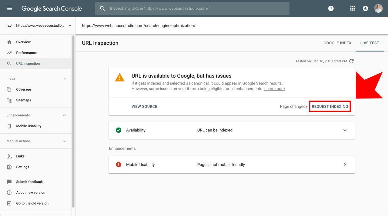Click the Links network icon
The image size is (388, 216).
coord(9,156)
